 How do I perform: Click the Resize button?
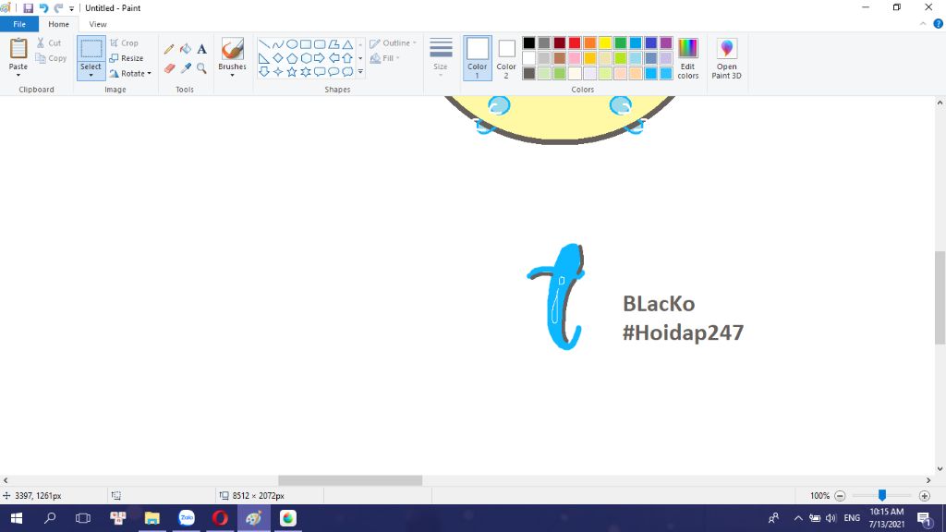point(127,58)
